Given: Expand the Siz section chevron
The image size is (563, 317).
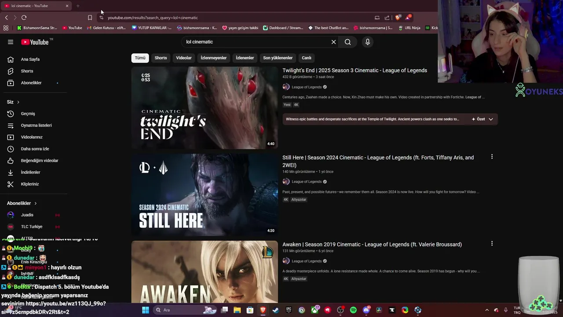Looking at the screenshot, I should coord(18,102).
